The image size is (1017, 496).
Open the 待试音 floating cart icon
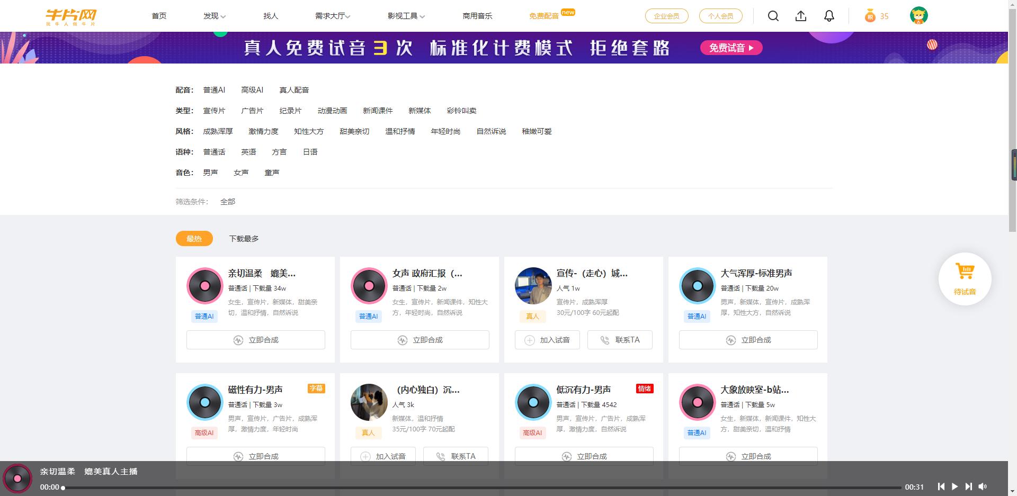click(x=965, y=278)
